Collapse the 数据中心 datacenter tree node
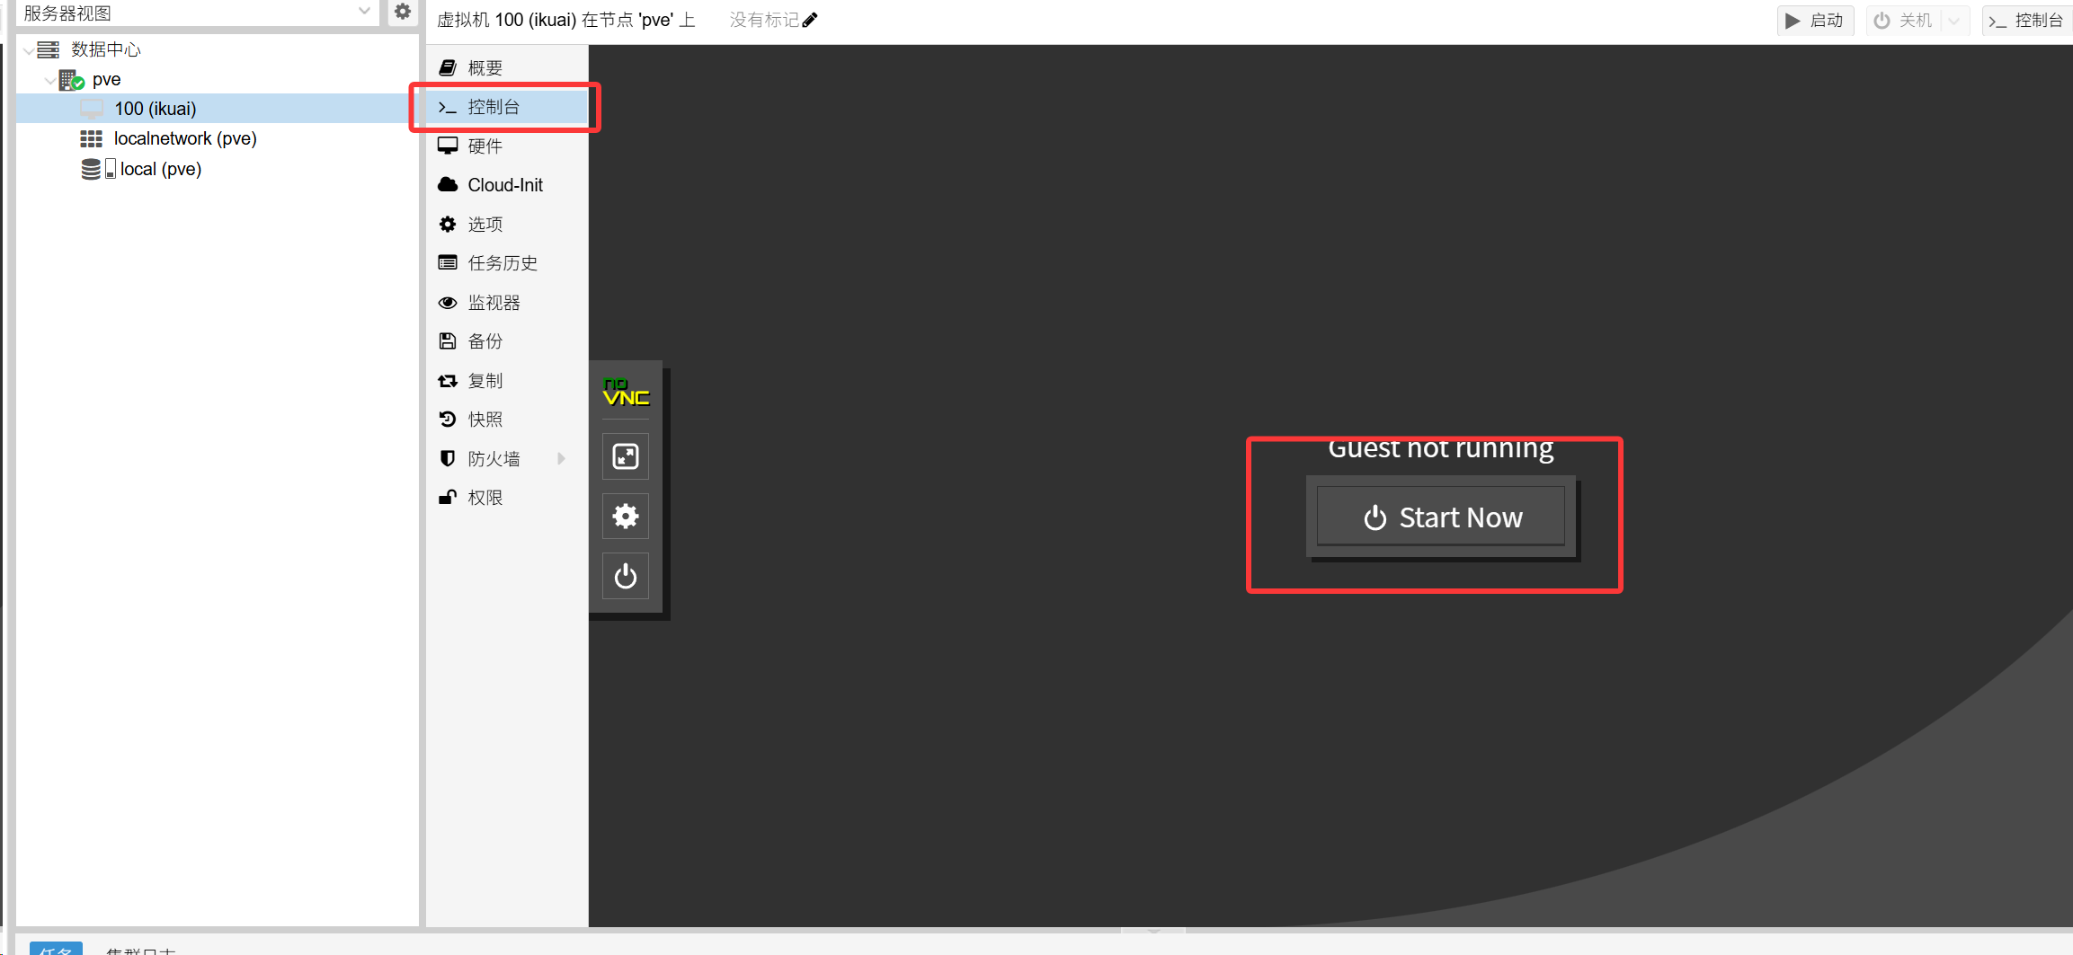This screenshot has height=955, width=2073. coord(29,50)
